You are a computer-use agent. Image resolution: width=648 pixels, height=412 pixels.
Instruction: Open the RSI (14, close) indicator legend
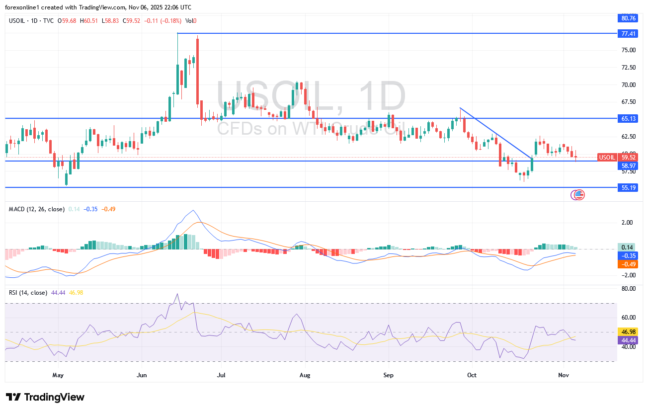click(28, 293)
